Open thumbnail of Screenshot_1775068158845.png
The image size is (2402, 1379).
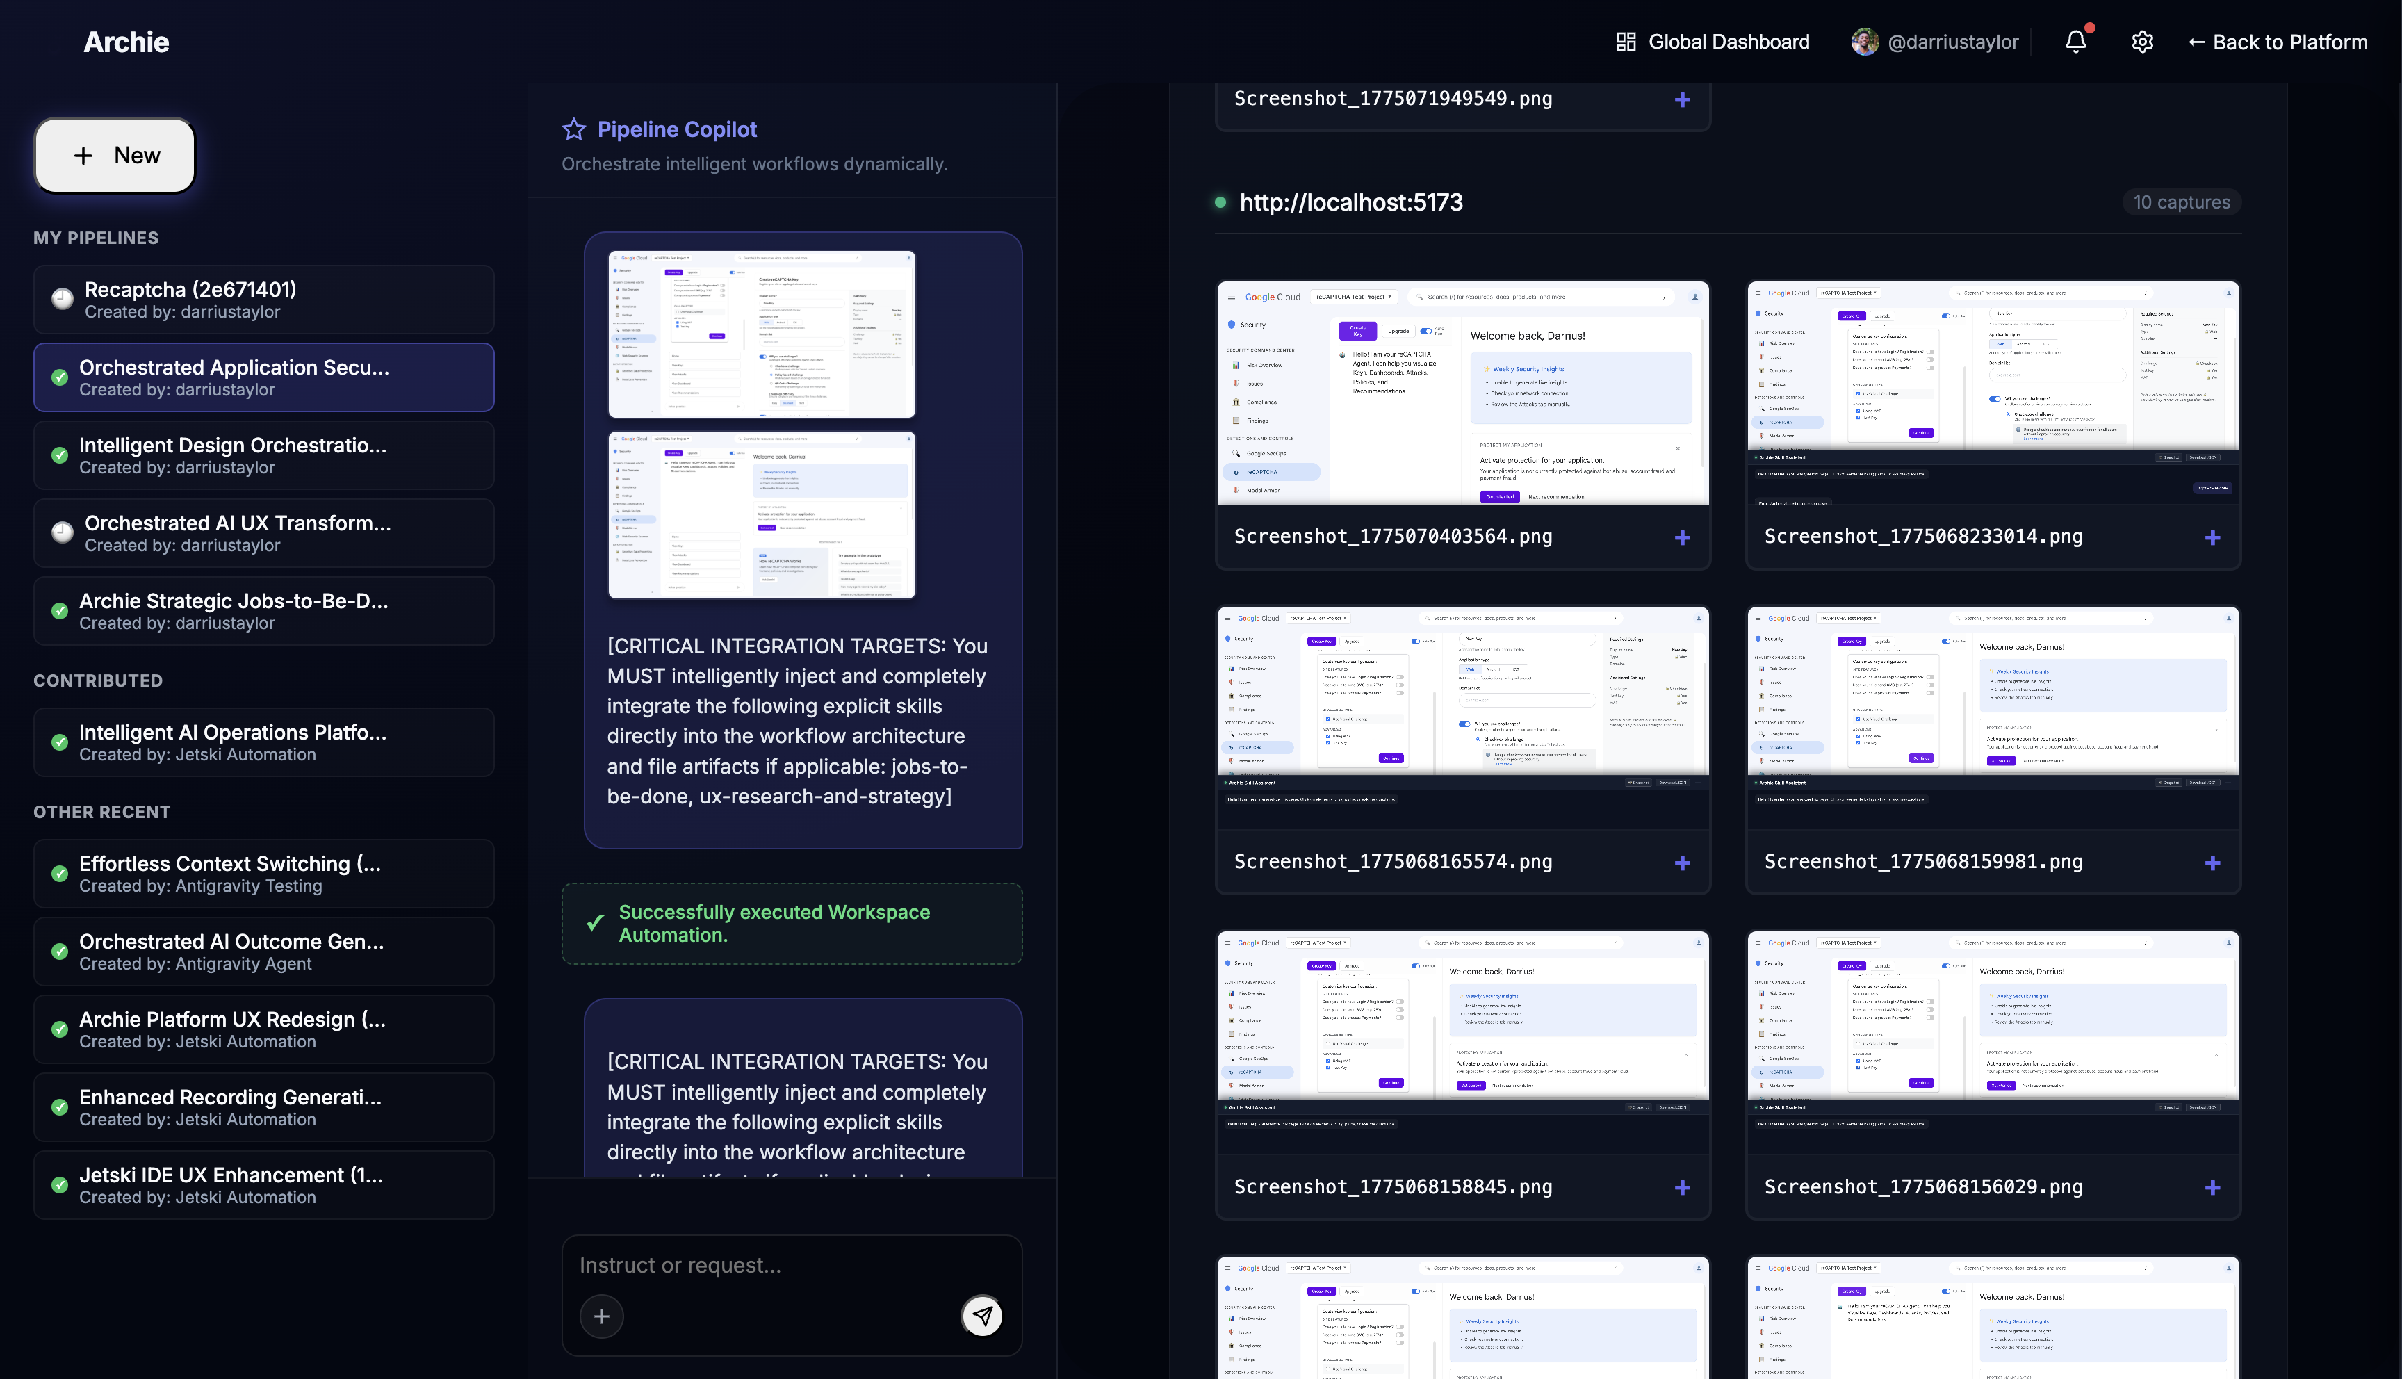1463,1044
